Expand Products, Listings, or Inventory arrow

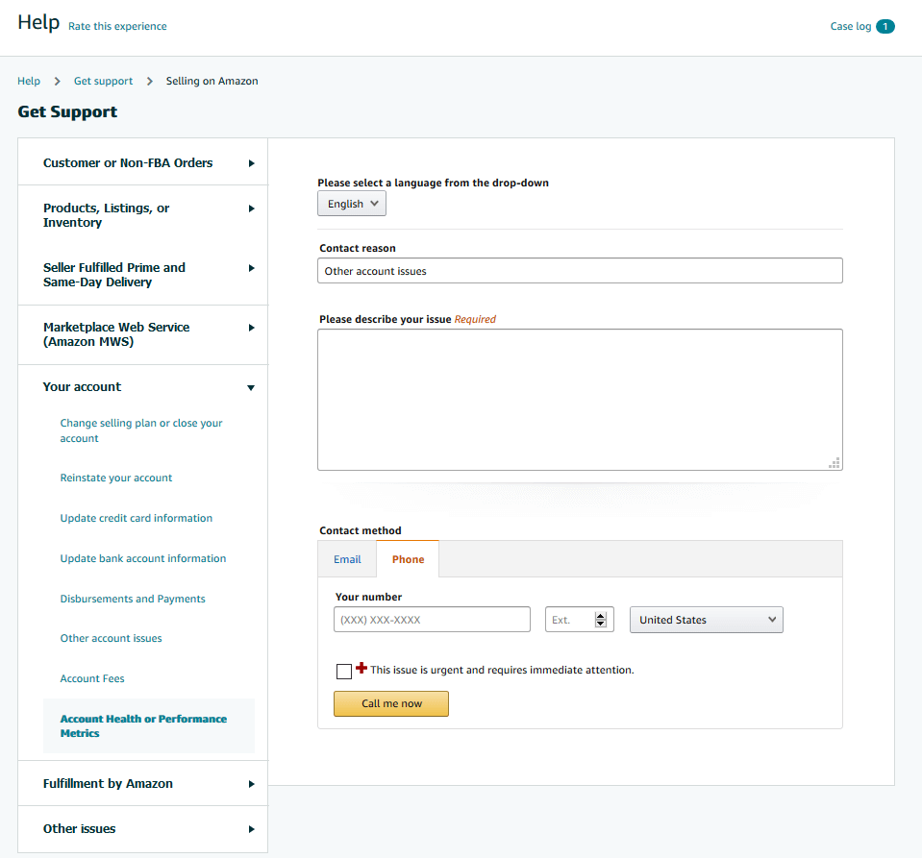coord(251,208)
